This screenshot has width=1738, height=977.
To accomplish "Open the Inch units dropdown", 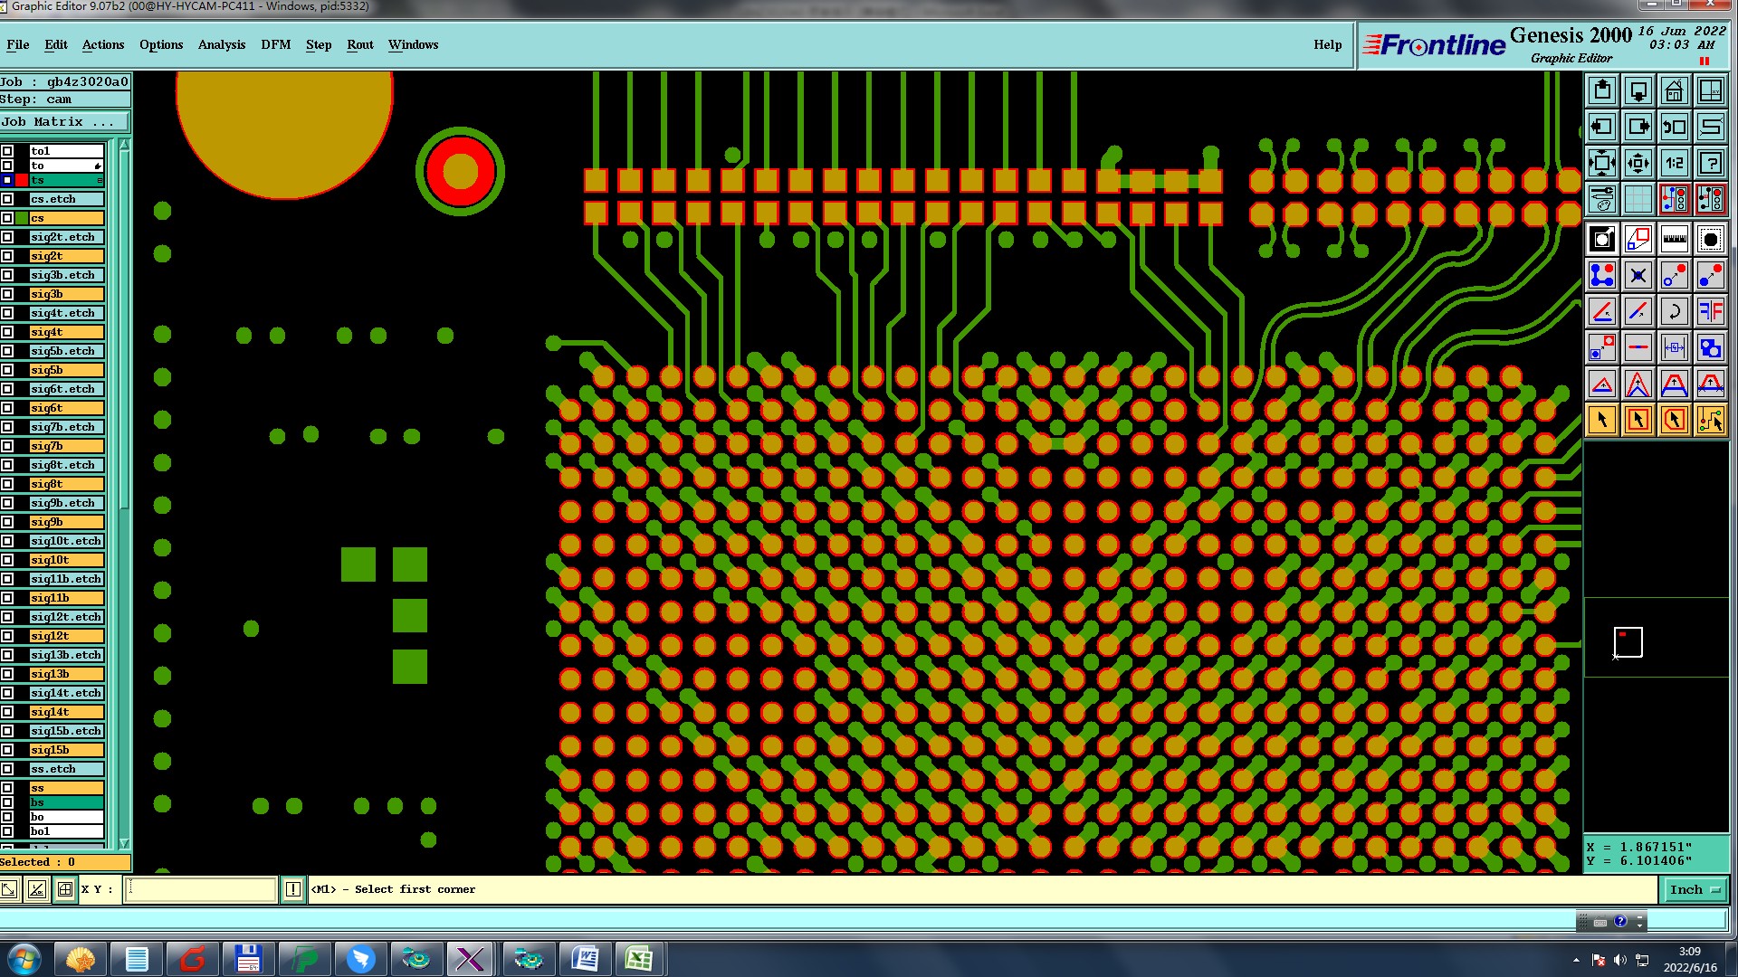I will (1694, 890).
